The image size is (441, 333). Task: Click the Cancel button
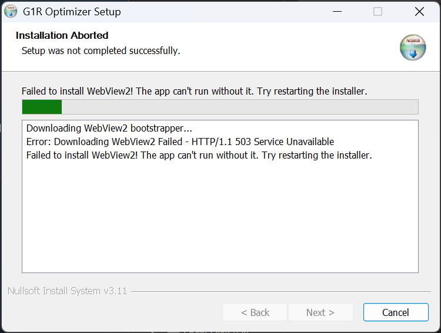click(396, 312)
